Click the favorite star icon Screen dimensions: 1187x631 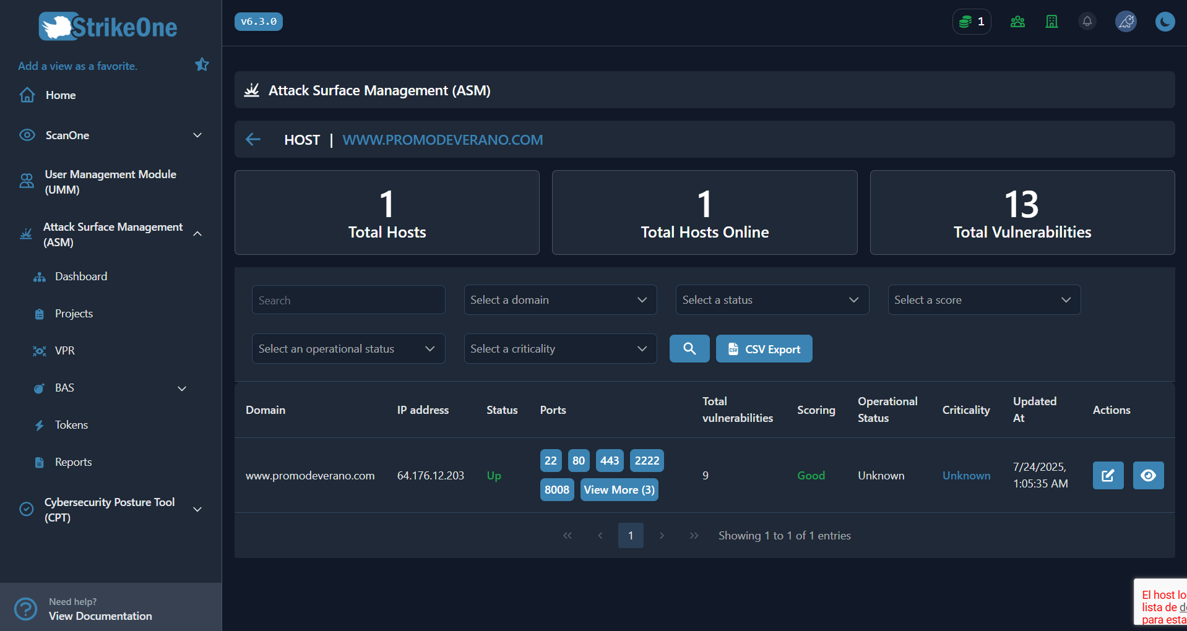(202, 64)
